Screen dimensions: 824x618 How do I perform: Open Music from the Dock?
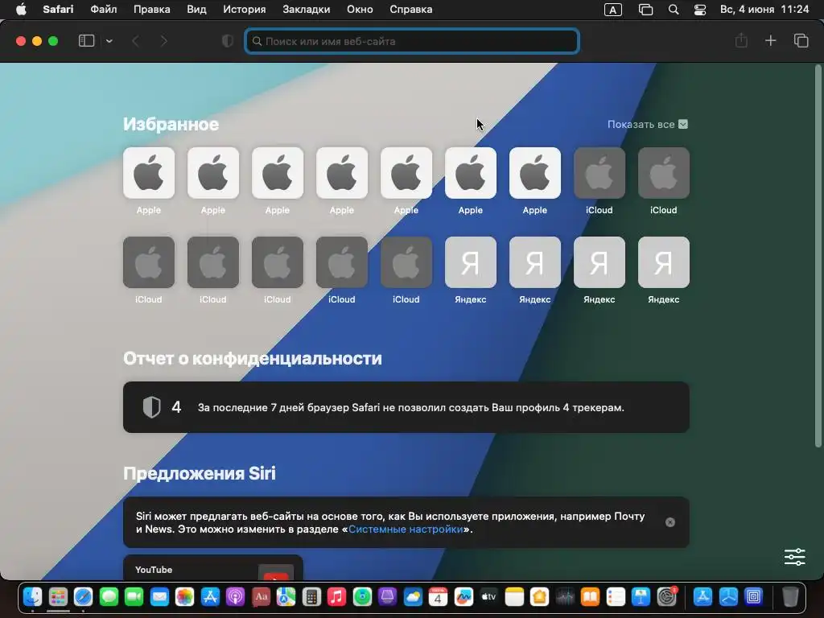[x=337, y=597]
